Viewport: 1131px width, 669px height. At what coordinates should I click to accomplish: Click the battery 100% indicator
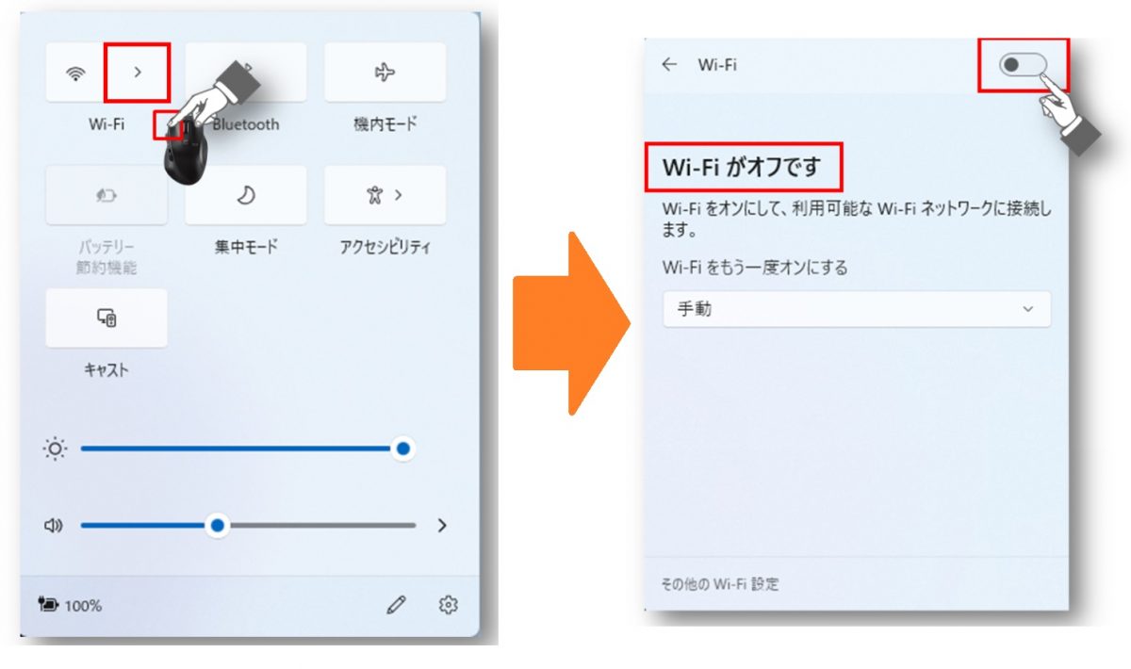[70, 605]
